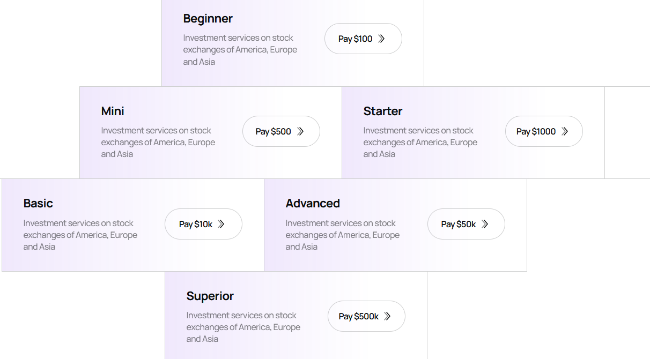
Task: Hit the chevron arrows next to Pay $1000
Action: click(x=565, y=131)
